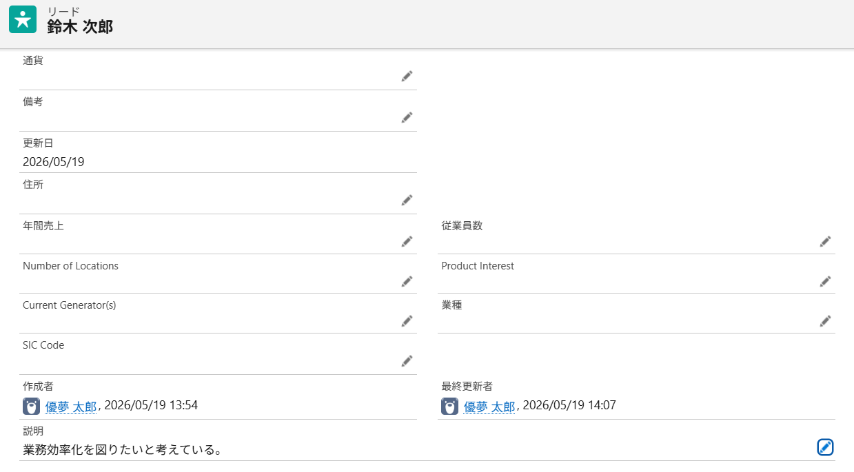Click the record name 鈴木 次郎
This screenshot has height=472, width=854.
[x=80, y=27]
